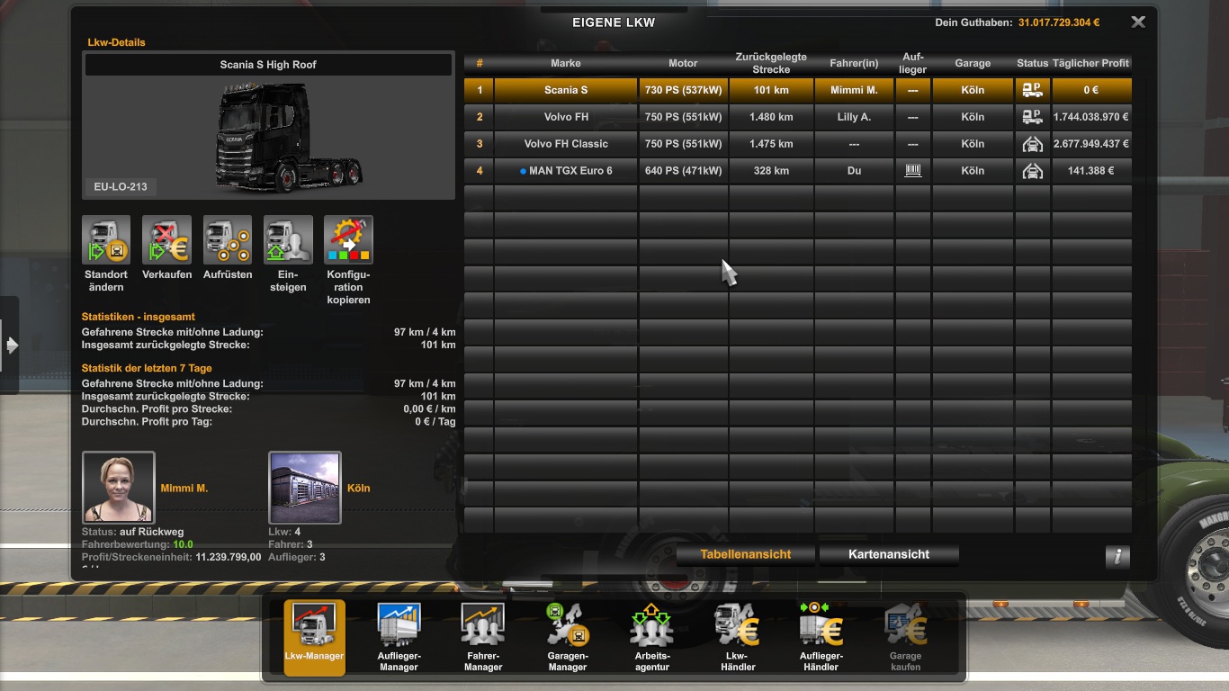Sort by Garage column header
1229x691 pixels.
[973, 63]
